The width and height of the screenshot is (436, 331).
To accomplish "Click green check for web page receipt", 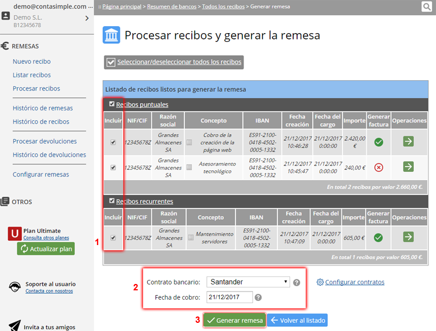I will (378, 142).
